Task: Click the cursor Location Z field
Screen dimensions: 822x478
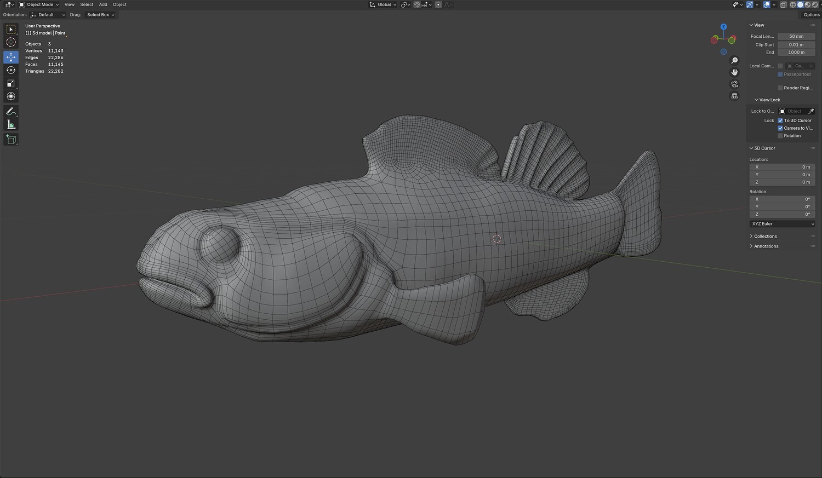Action: [x=782, y=182]
